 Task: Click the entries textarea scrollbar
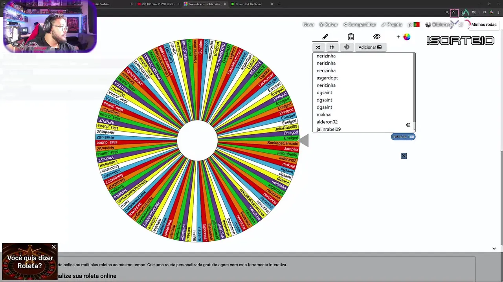[414, 92]
